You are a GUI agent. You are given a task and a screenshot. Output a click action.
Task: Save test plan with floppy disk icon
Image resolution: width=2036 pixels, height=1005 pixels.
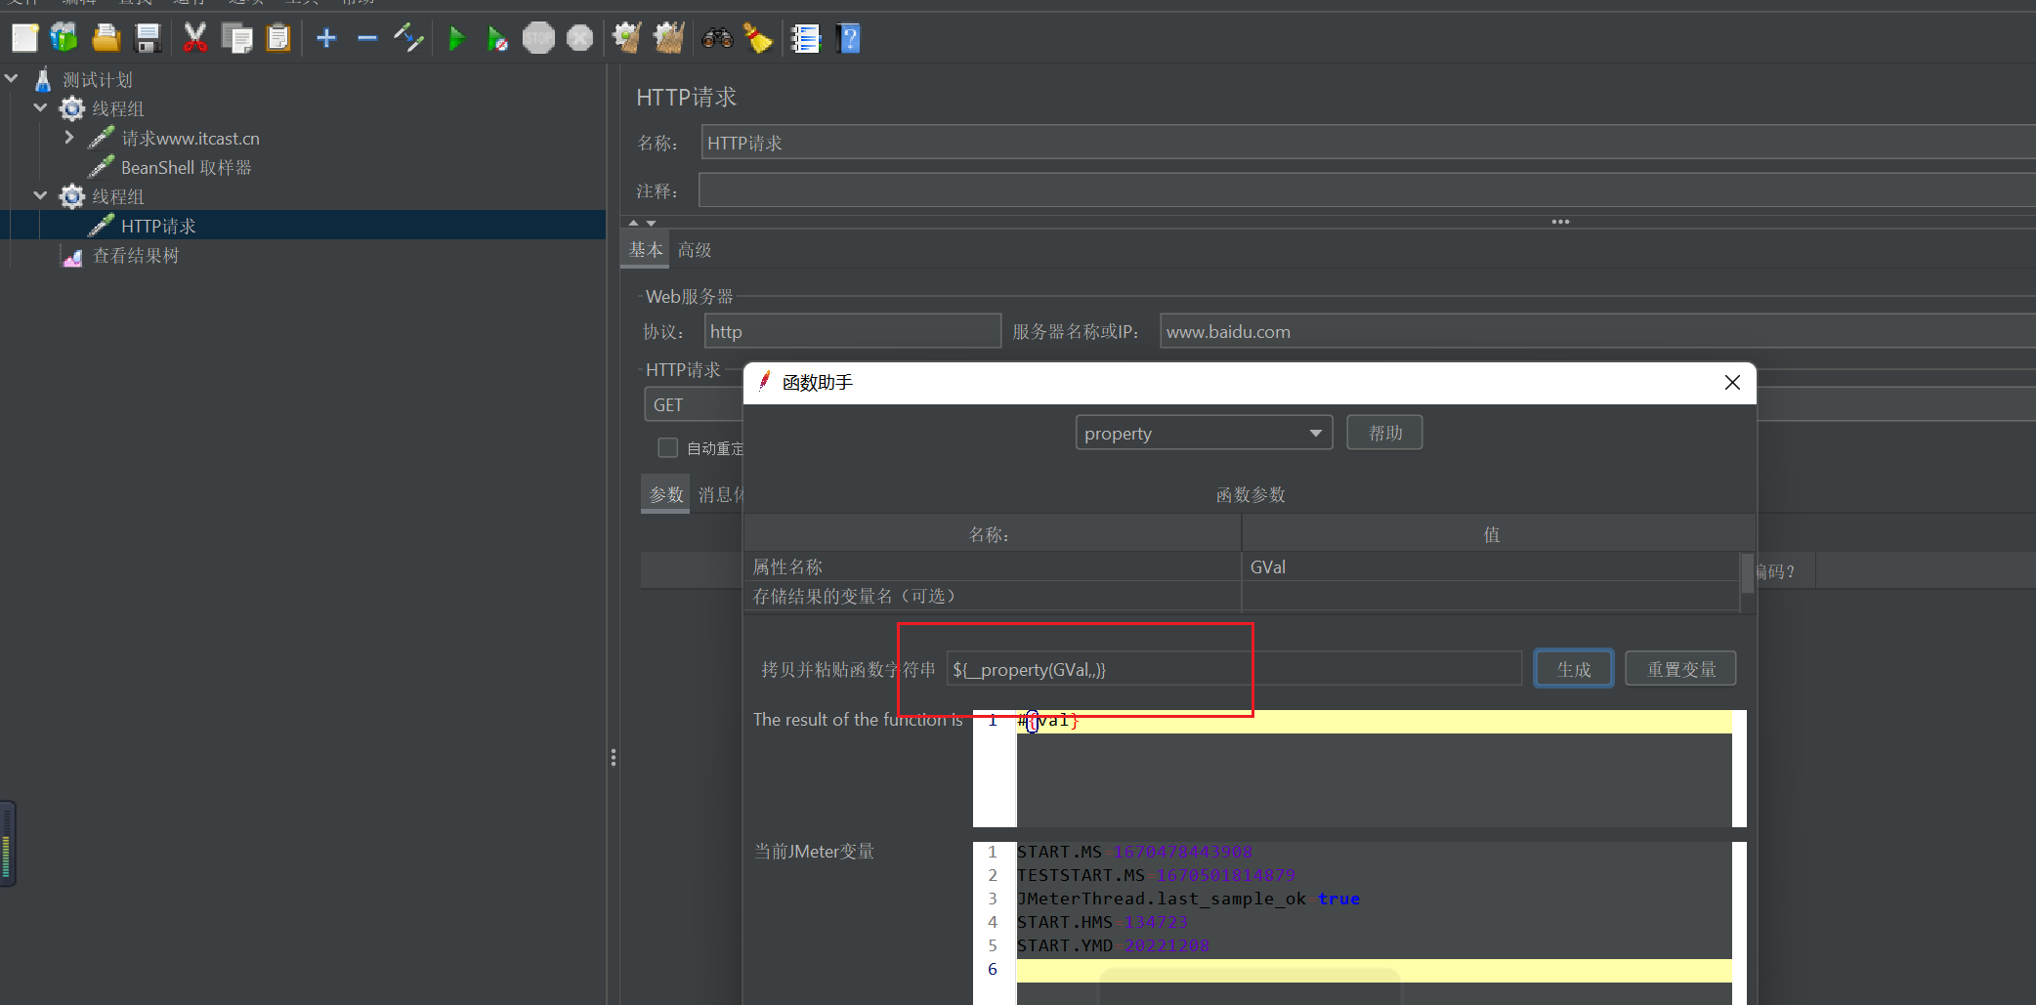click(x=148, y=39)
